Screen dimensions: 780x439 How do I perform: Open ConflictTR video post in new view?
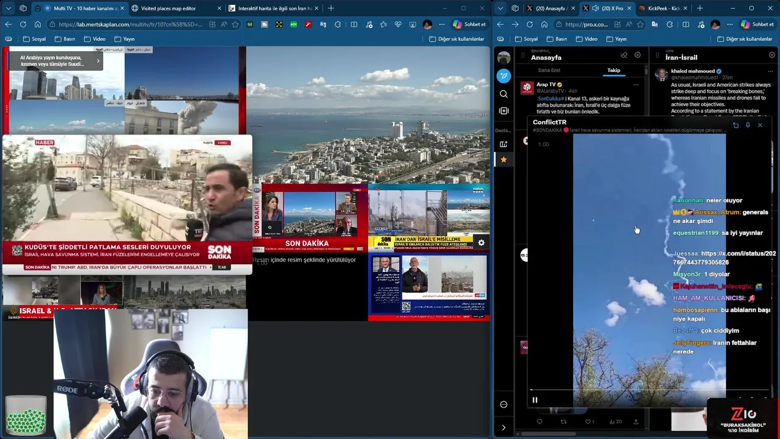[x=736, y=125]
